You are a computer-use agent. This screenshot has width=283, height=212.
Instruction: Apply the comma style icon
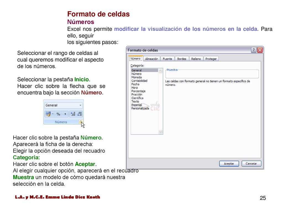[65, 114]
